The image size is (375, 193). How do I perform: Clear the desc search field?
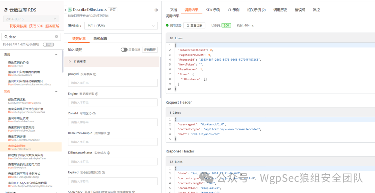click(57, 37)
